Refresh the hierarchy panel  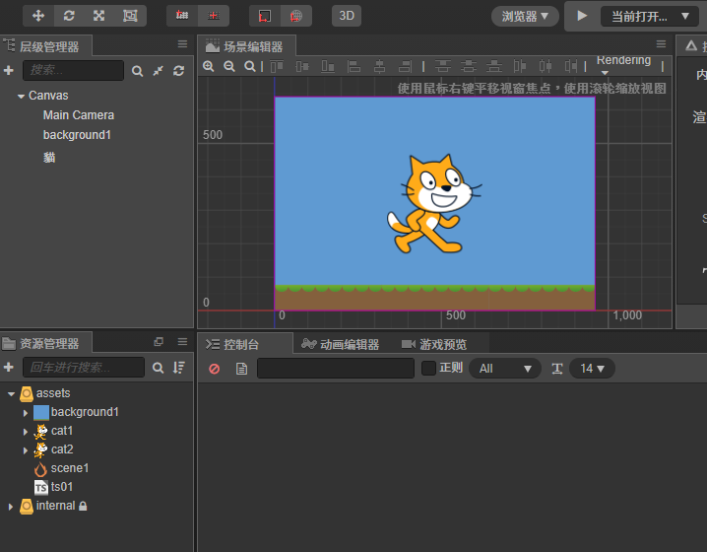179,71
